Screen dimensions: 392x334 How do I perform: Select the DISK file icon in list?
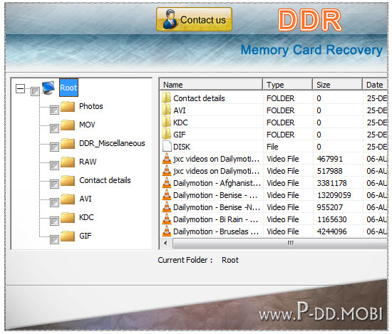pos(167,147)
